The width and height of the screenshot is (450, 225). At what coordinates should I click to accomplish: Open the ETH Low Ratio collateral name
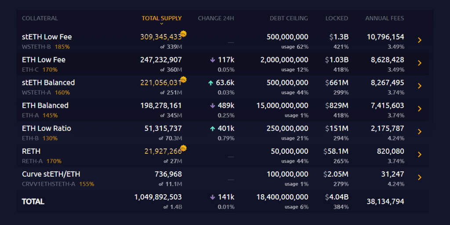pos(47,128)
